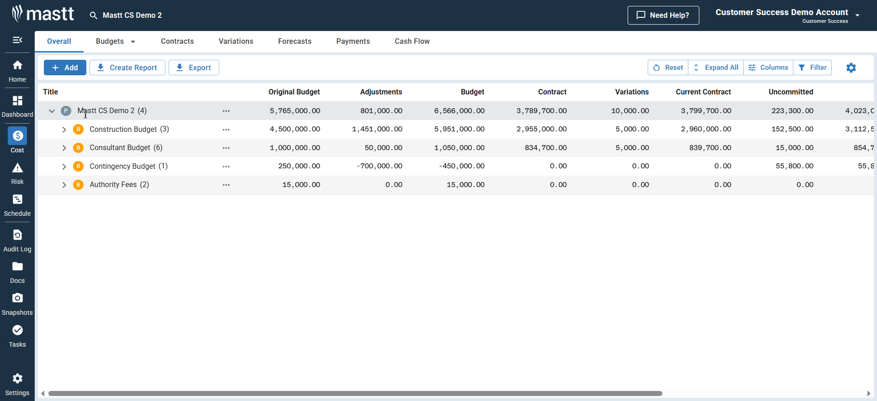Open row menu for Mastt CS Demo 2

click(x=226, y=111)
